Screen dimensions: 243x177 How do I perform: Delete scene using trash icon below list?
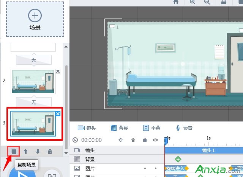50,152
